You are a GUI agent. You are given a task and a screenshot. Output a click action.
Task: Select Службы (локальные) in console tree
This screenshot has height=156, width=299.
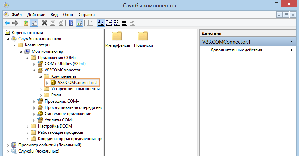[x=38, y=151]
